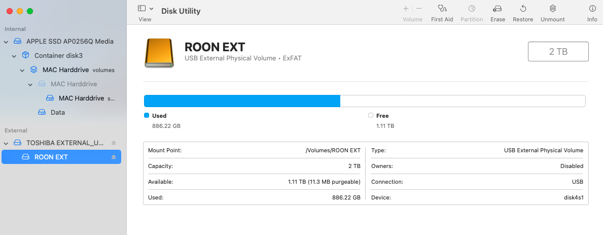
Task: Collapse the MAC Harddrive volumes group
Action: click(22, 71)
